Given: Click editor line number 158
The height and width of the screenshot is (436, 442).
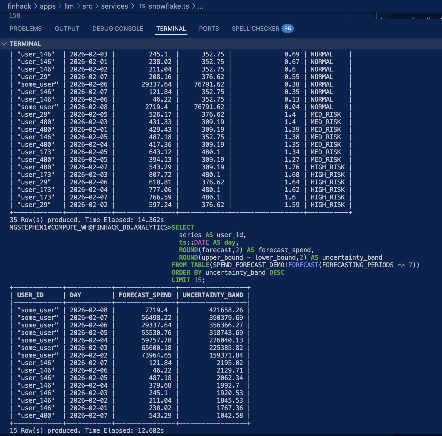Looking at the screenshot, I should [x=15, y=16].
